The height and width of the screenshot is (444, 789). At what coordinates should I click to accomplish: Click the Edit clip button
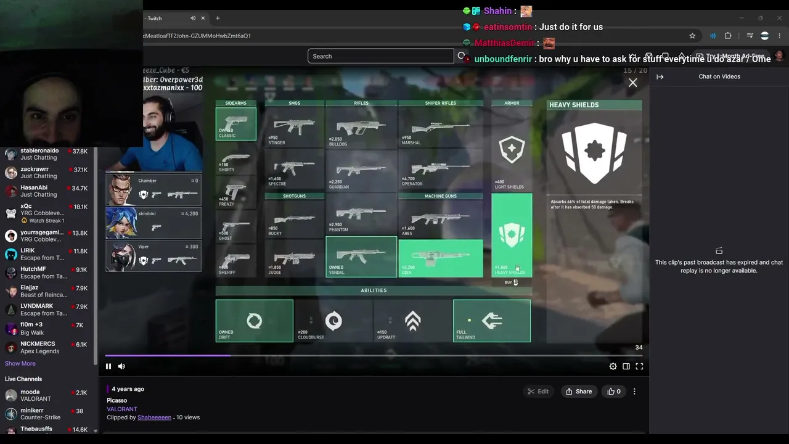point(538,391)
